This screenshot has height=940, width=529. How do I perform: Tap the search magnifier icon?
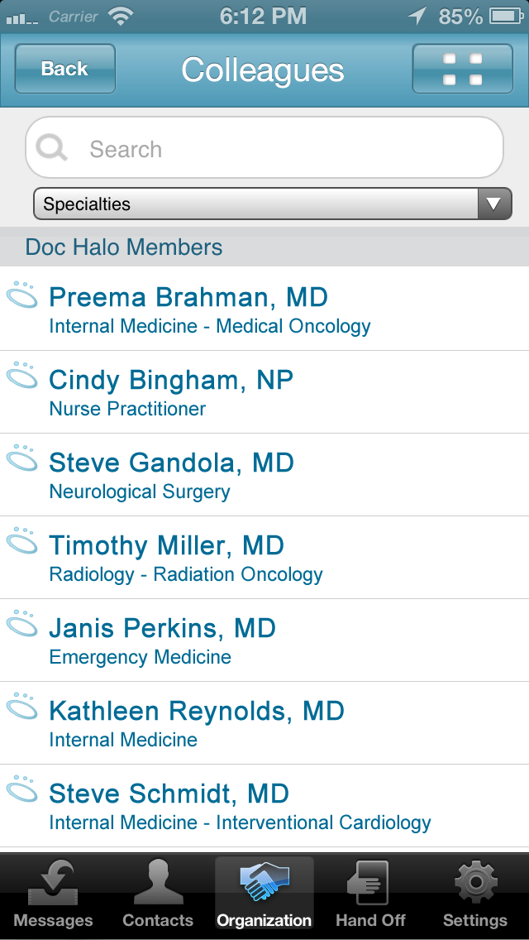[52, 149]
